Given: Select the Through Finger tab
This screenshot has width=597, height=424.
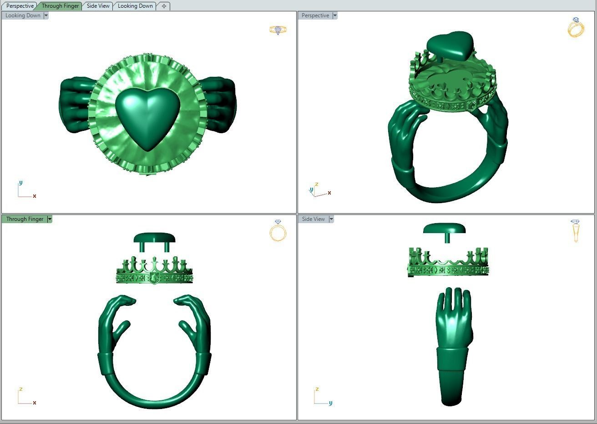Looking at the screenshot, I should (60, 6).
